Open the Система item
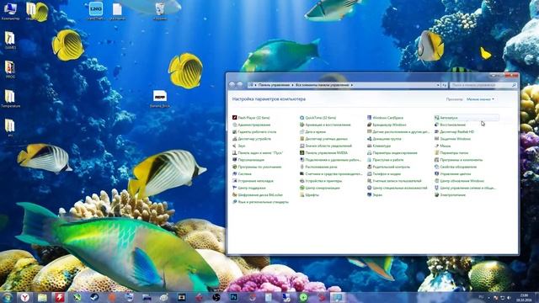This screenshot has width=539, height=303. (242, 174)
